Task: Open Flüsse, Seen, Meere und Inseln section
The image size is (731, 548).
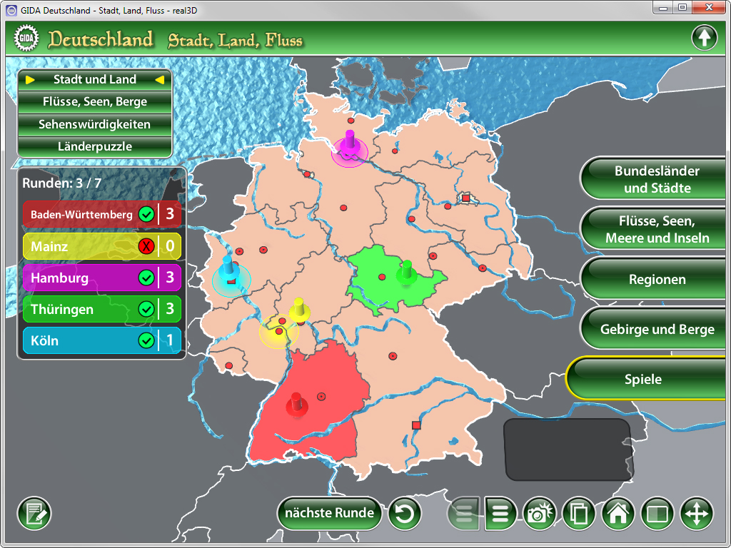Action: 654,229
